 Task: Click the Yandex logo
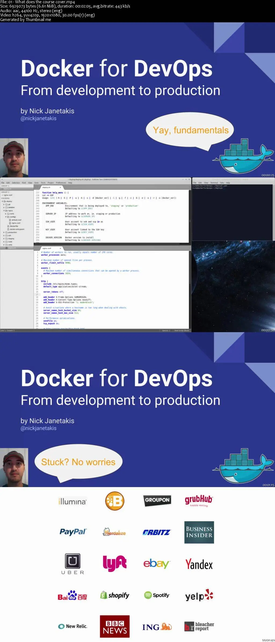[x=199, y=564]
